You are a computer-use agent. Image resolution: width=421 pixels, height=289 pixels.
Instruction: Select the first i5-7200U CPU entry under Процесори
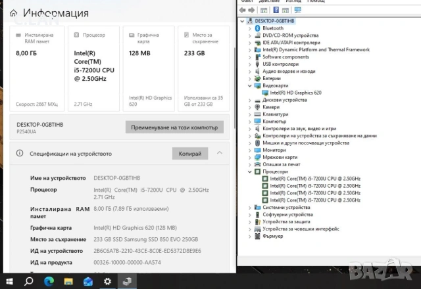coord(315,179)
